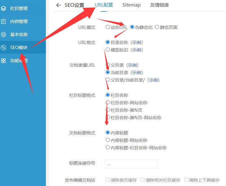Viewport: 226px width, 186px height.
Task: Enable the 清除相关栏目缓存 checkbox
Action: pyautogui.click(x=142, y=180)
